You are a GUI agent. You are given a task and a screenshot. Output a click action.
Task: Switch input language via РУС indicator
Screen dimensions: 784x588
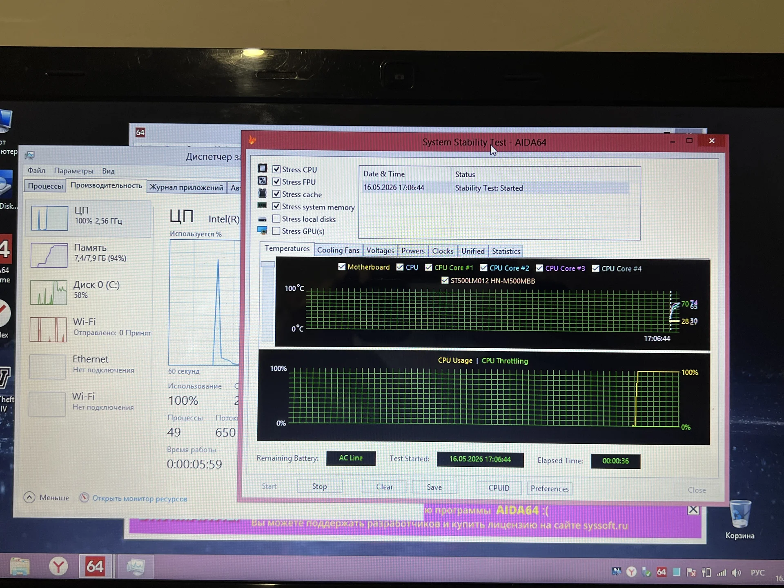(x=758, y=572)
